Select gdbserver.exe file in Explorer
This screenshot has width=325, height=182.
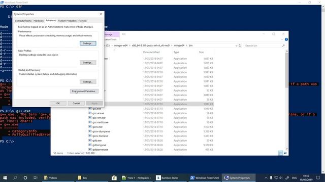point(100,150)
